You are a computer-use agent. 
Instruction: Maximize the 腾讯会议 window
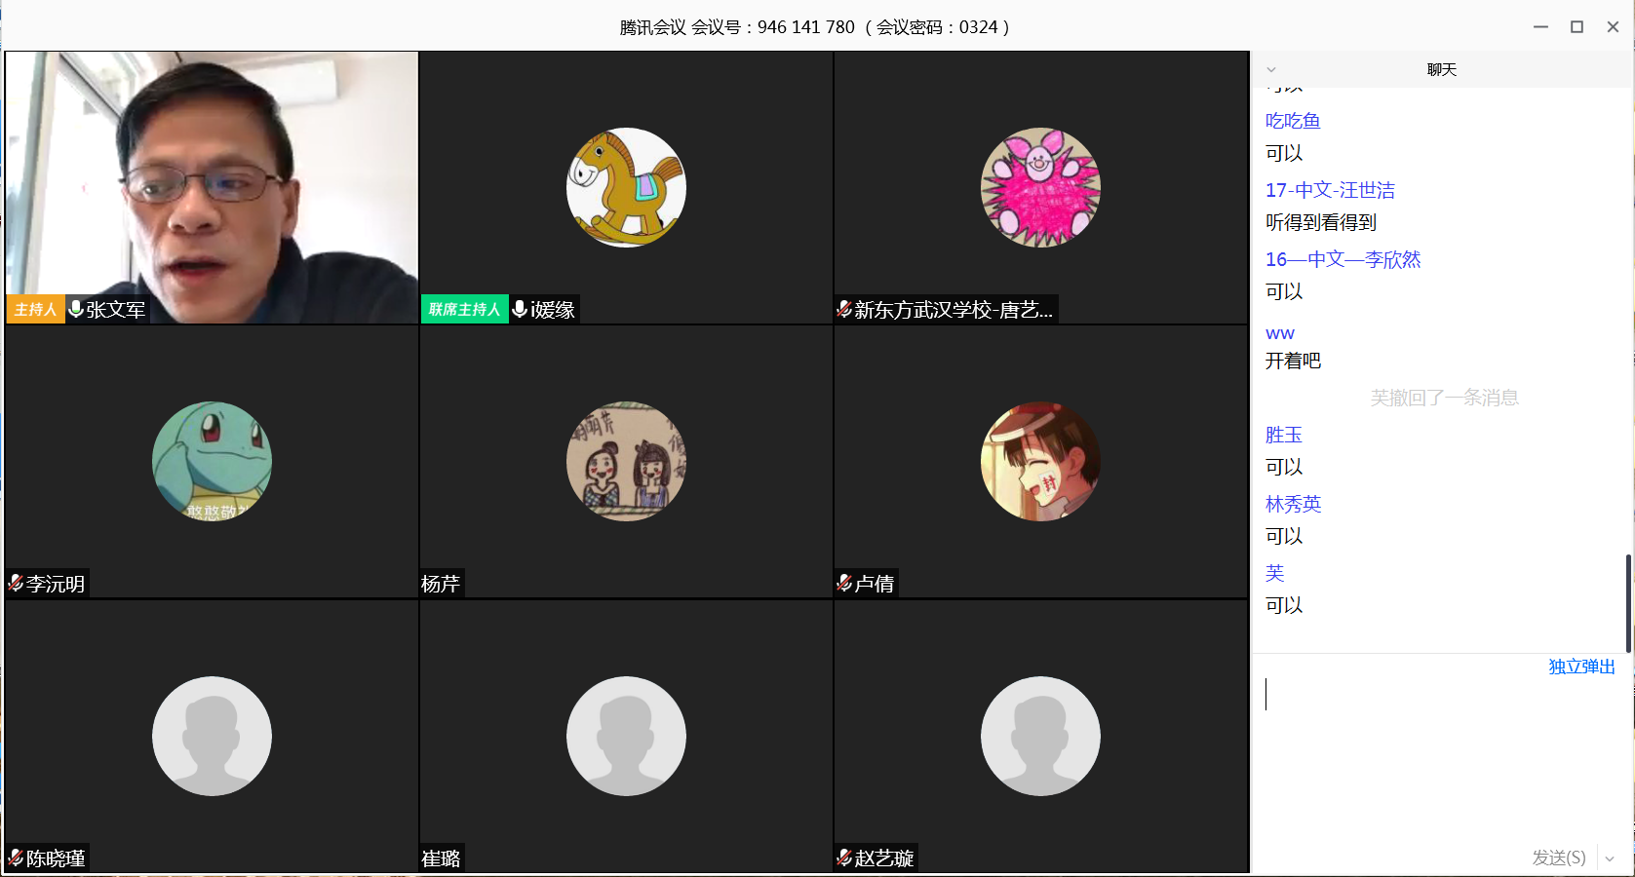tap(1577, 26)
